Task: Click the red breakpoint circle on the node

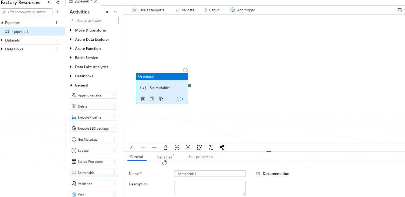Action: click(185, 70)
